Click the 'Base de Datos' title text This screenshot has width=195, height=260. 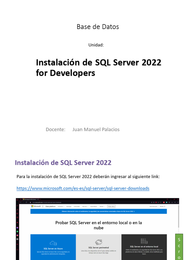pos(98,27)
